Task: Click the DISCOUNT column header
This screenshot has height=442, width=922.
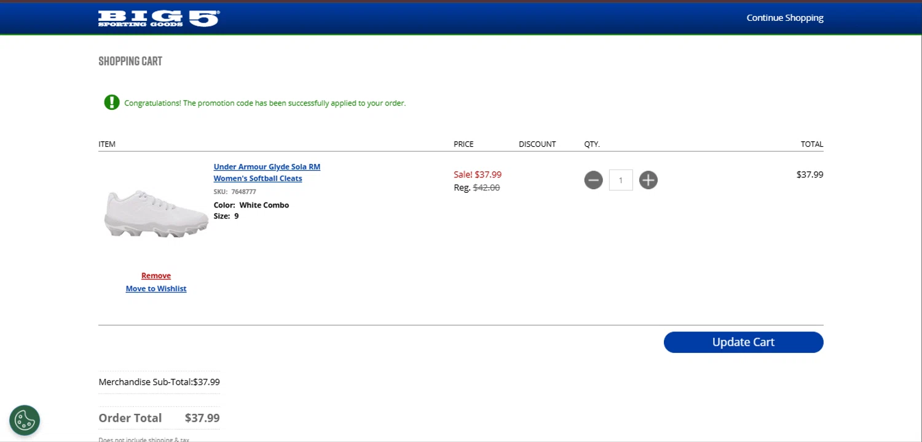Action: (x=537, y=144)
